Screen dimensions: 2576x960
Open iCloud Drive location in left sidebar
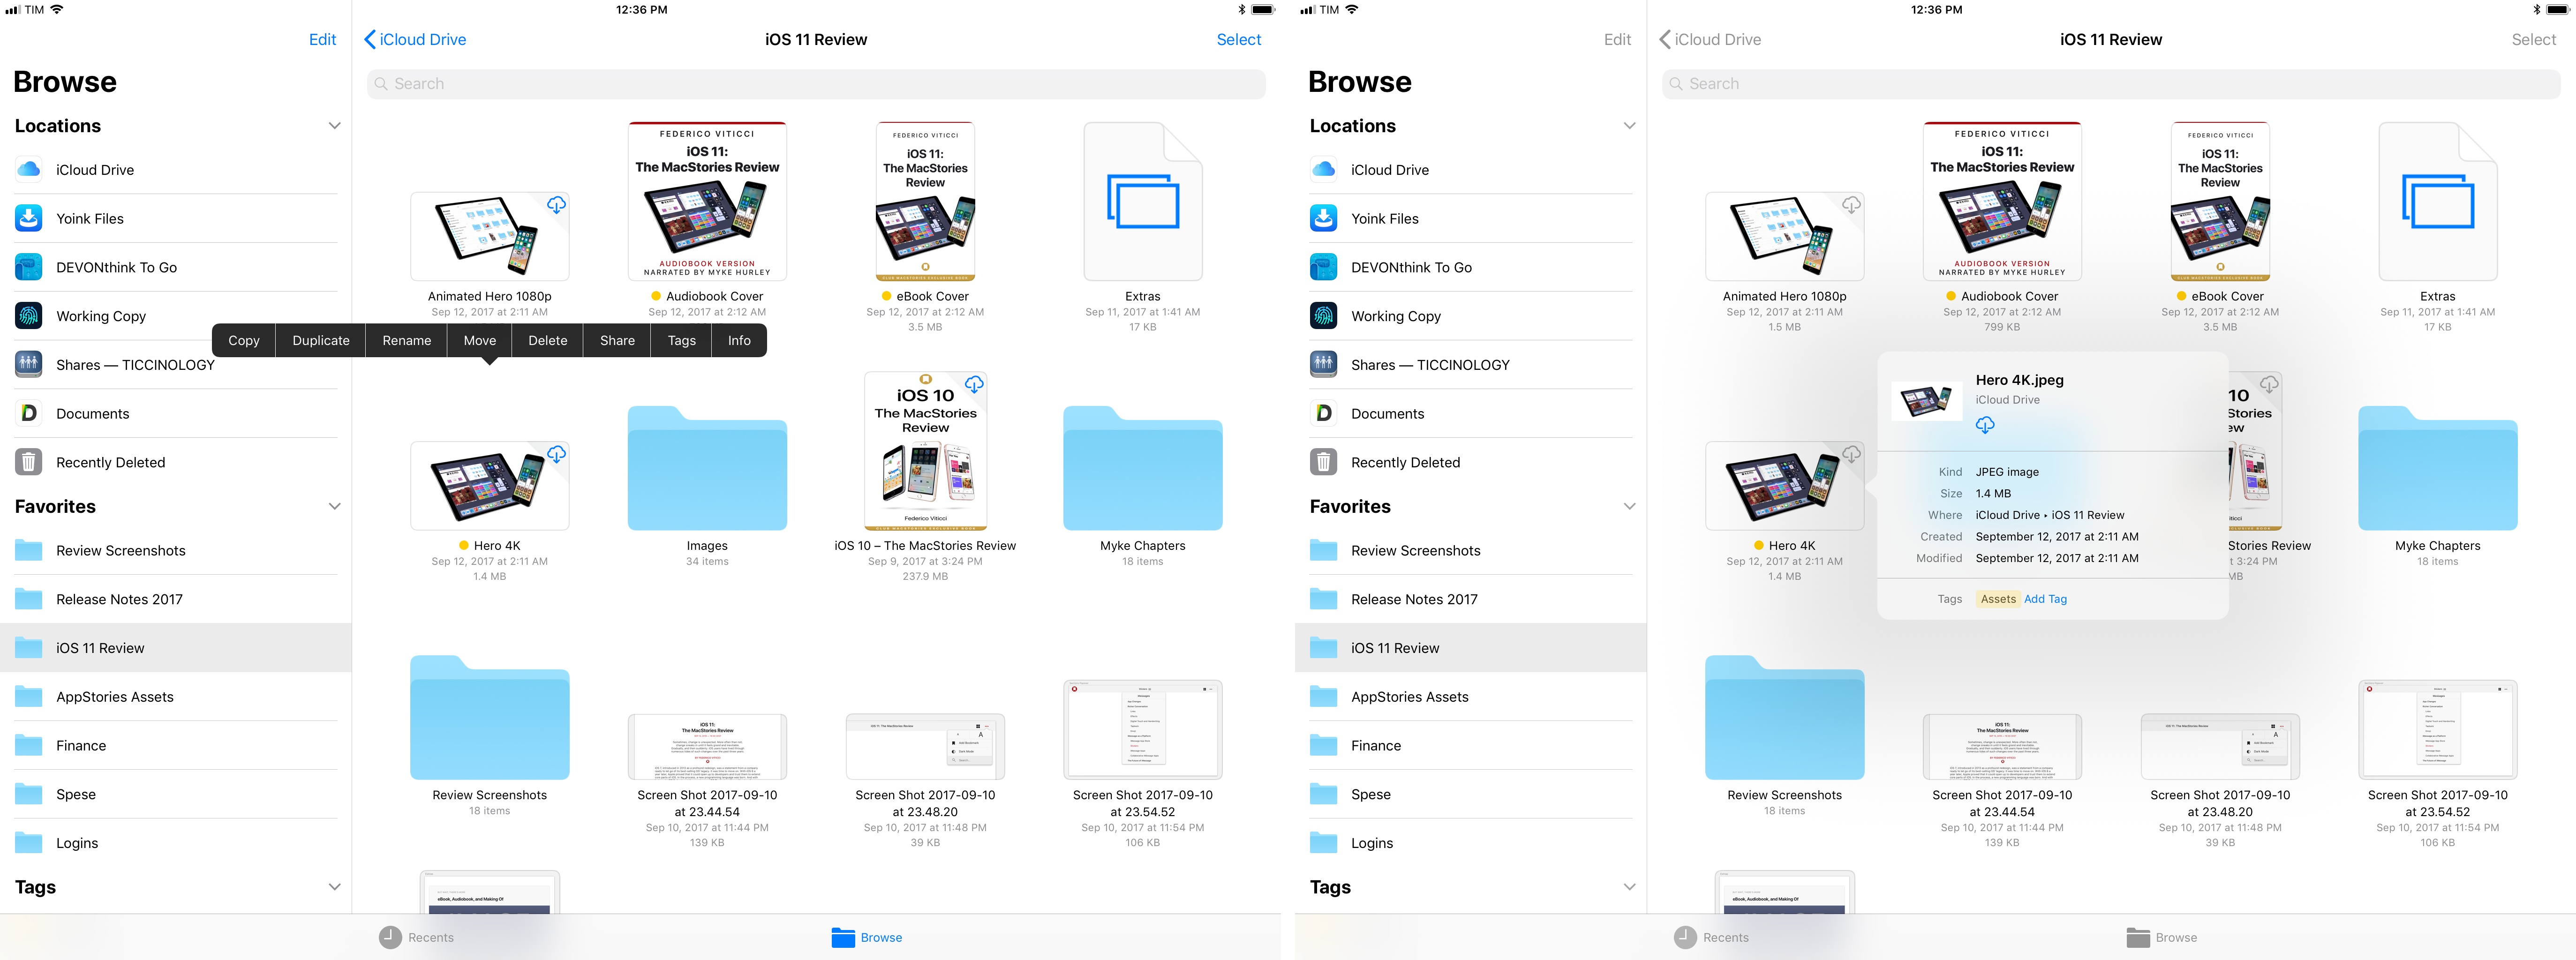176,170
